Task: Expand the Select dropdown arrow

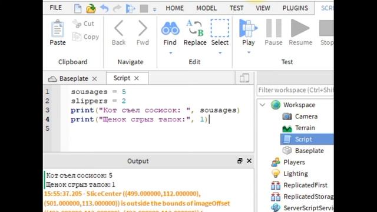Action: (x=220, y=52)
